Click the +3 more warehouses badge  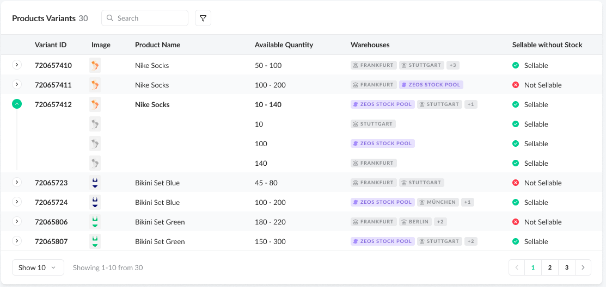click(x=452, y=65)
